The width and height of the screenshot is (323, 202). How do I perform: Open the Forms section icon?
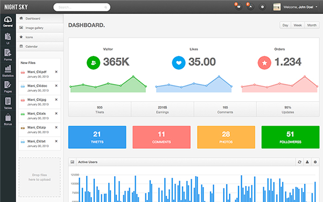[x=8, y=53]
